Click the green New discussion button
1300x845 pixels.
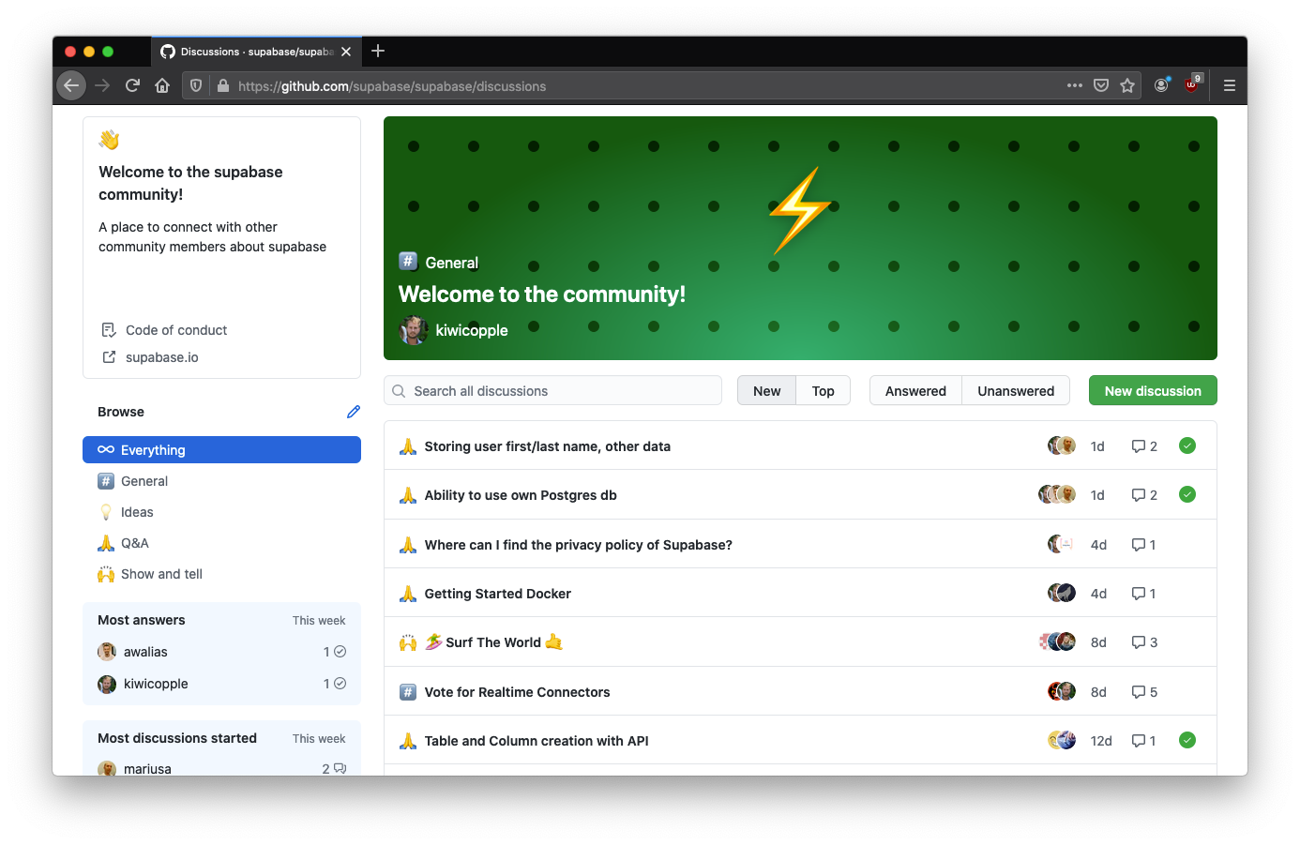coord(1152,391)
